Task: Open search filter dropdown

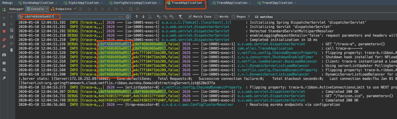Action: (x=180, y=17)
